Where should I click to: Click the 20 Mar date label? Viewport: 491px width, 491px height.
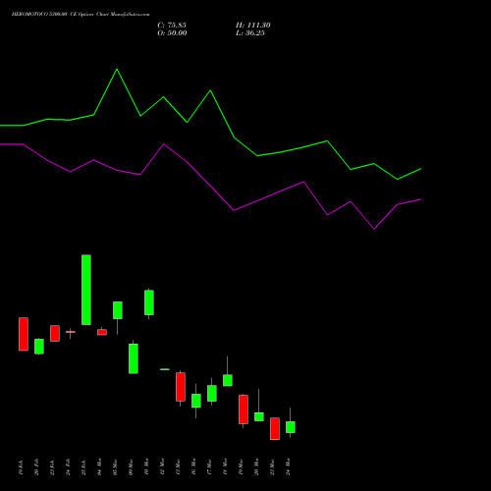click(x=256, y=466)
